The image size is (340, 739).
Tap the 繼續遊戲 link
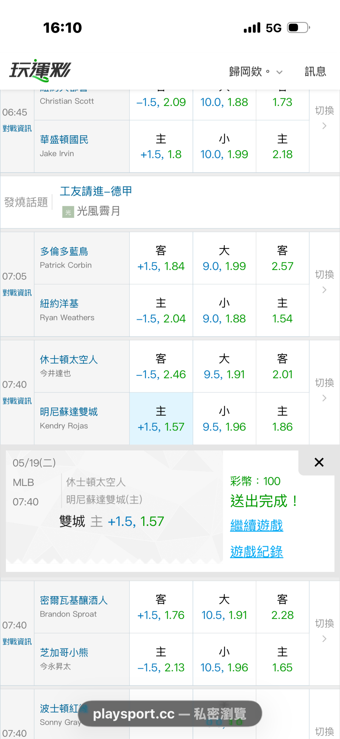[257, 525]
